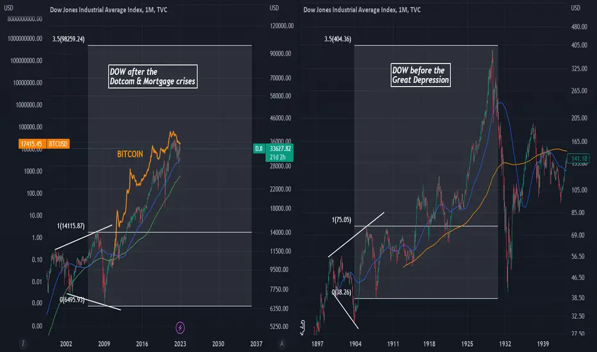
Task: Open the left chart's Dow Jones title legend
Action: click(x=108, y=10)
